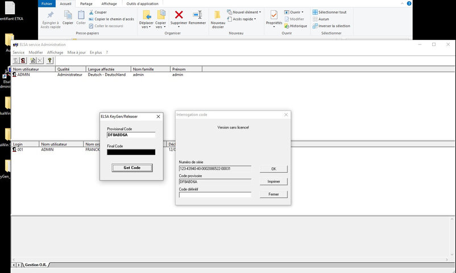Click Sélectionner tout in Explorer ribbon
Screen dimensions: 456x273
(330, 12)
